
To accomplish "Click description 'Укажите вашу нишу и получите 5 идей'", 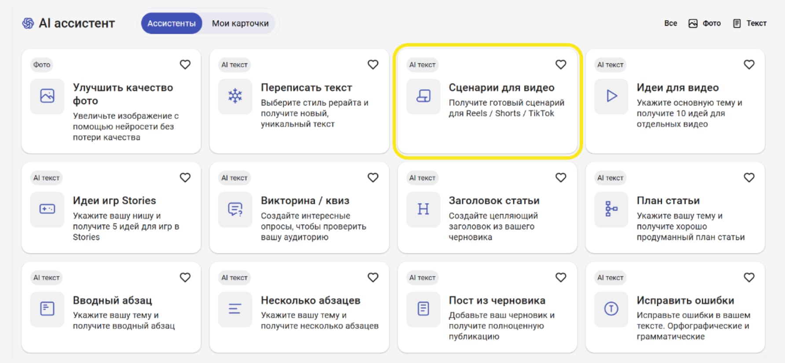I will (126, 226).
